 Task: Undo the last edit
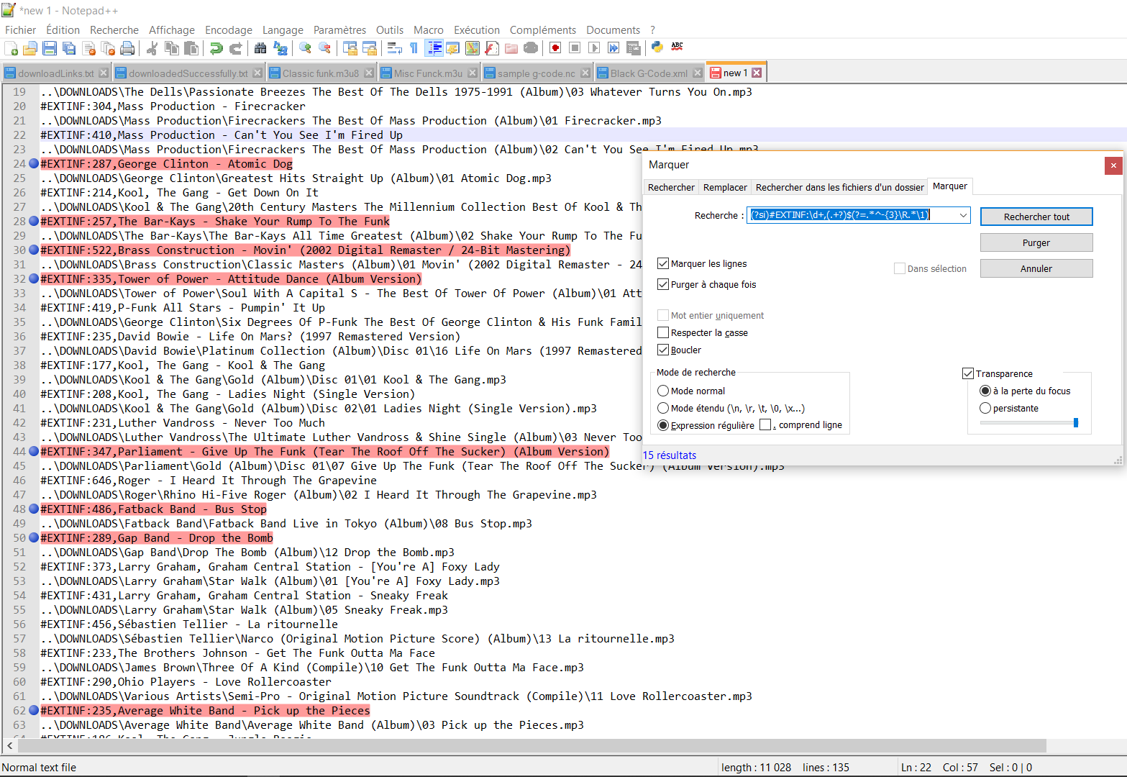click(x=216, y=48)
